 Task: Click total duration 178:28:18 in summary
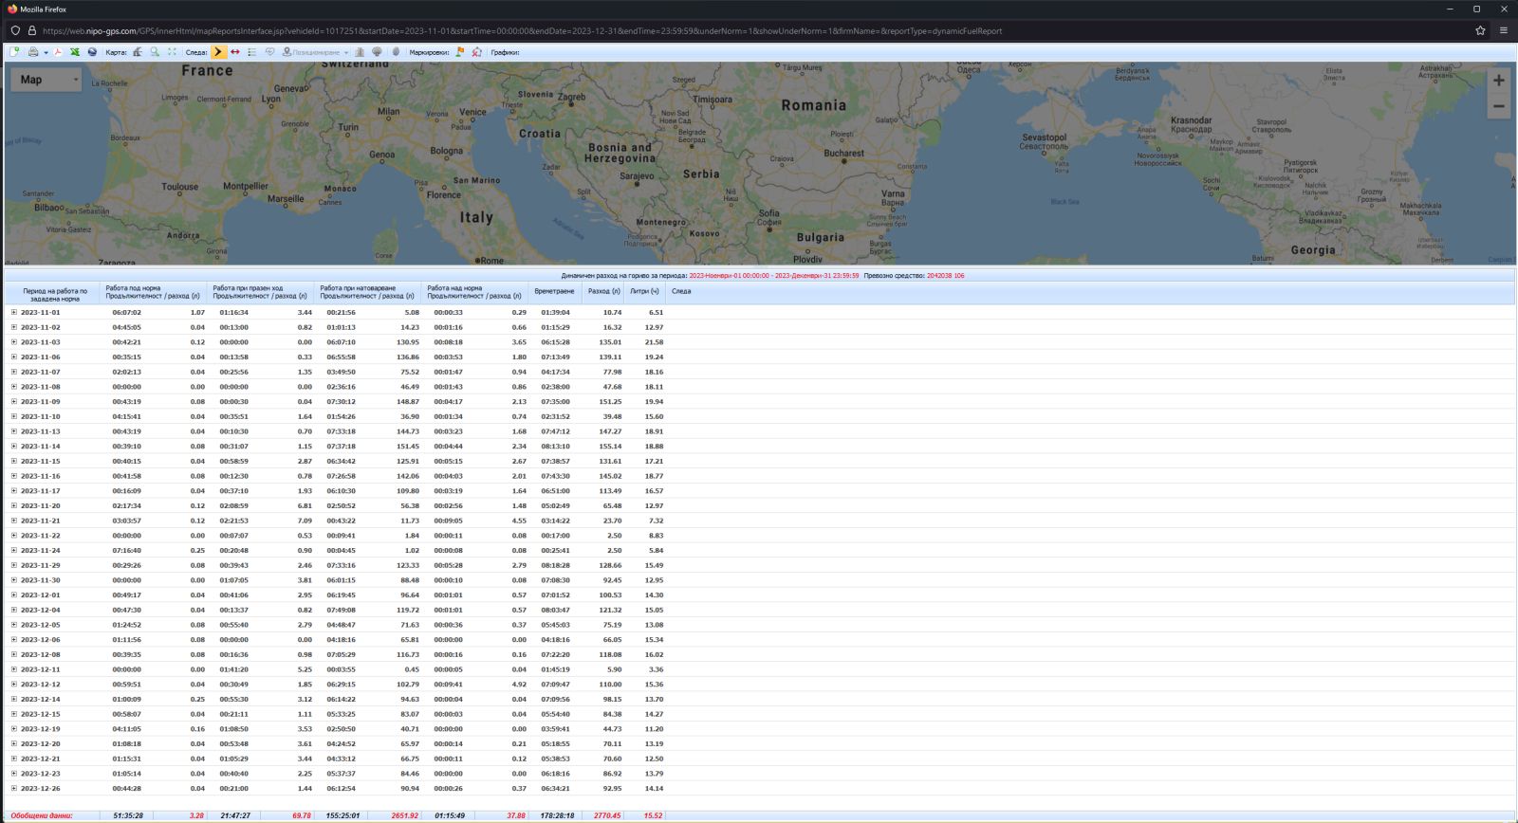point(558,815)
